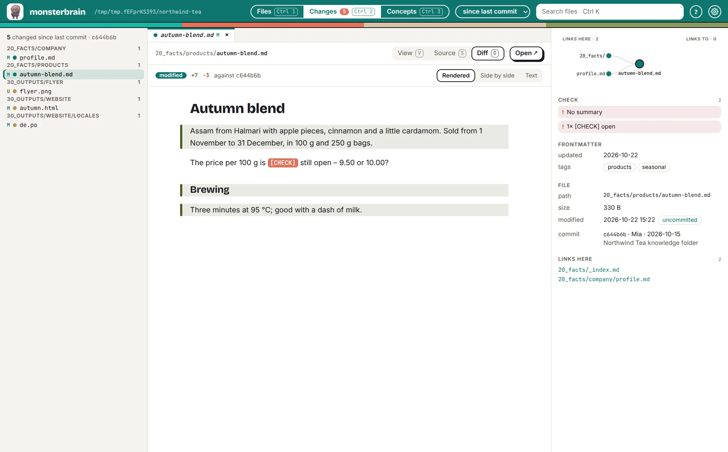Open the 'since last commit' dropdown
Screen dimensions: 728x452
[x=493, y=12]
